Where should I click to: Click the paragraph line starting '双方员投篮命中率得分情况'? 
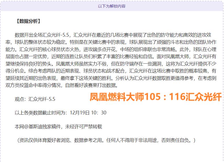62,85
